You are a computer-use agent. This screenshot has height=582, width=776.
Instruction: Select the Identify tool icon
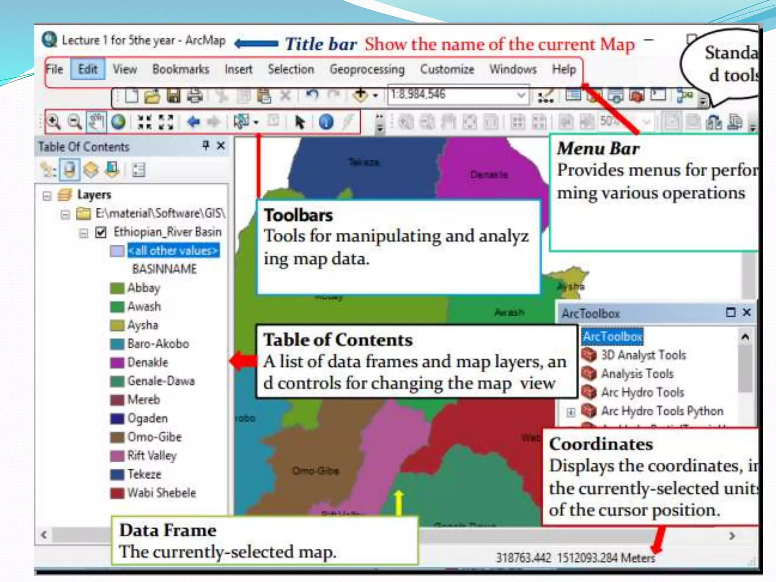tap(326, 122)
